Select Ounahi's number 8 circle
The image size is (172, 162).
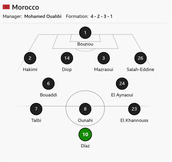pyautogui.click(x=85, y=109)
